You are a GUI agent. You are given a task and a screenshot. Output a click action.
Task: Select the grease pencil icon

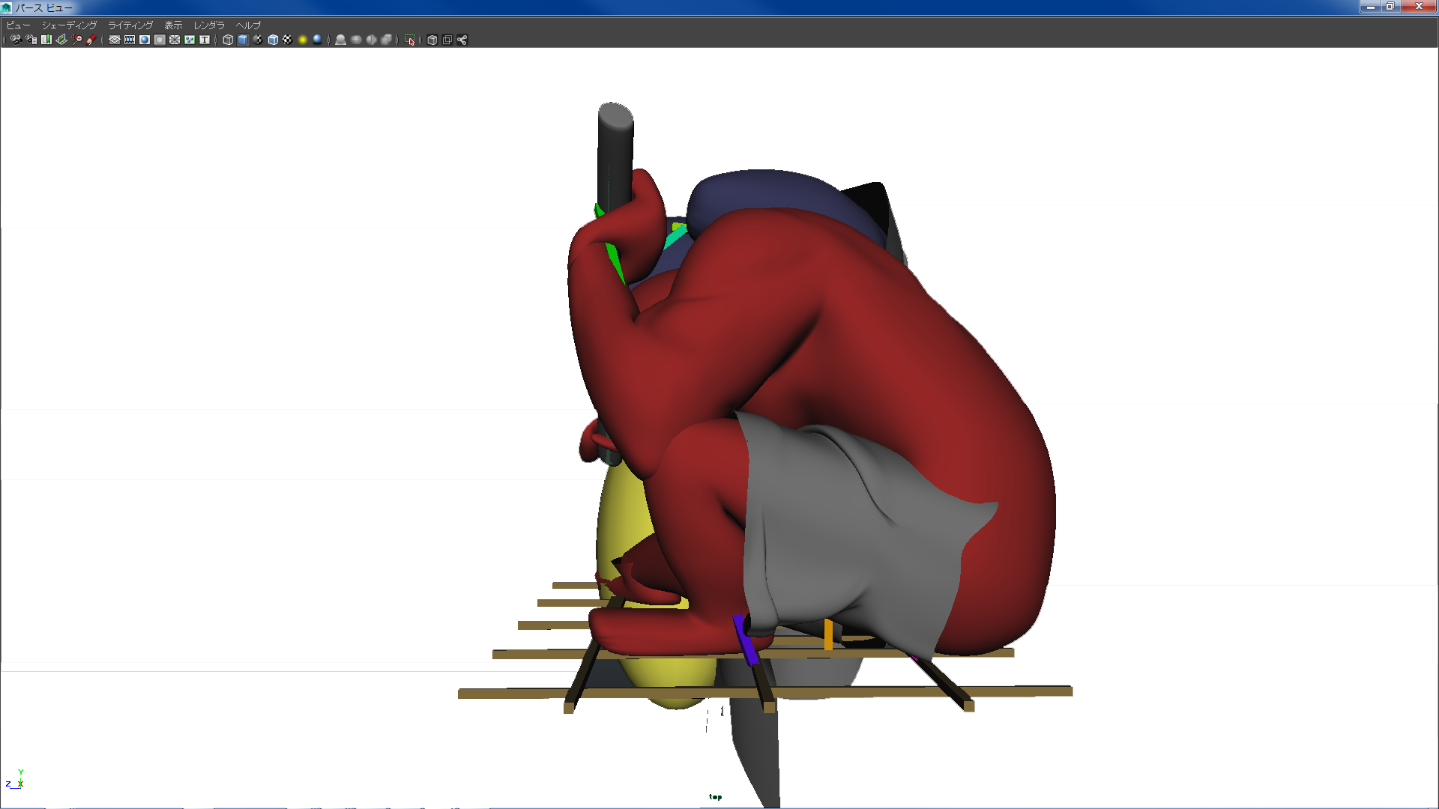(91, 40)
